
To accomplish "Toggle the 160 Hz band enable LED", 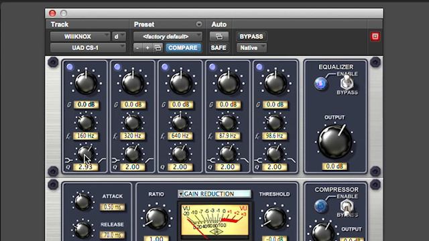I will [x=70, y=67].
